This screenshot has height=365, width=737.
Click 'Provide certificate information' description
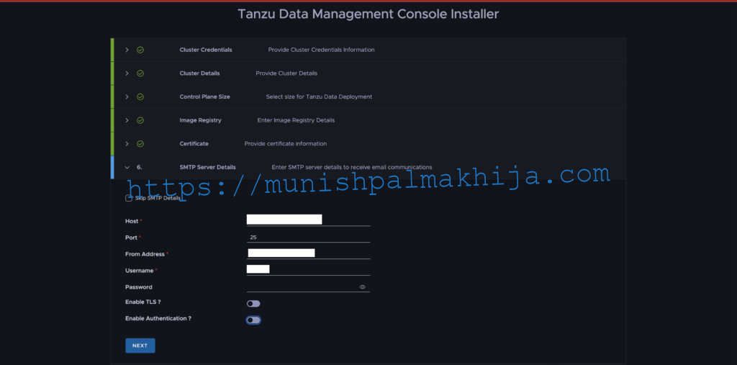click(x=286, y=144)
